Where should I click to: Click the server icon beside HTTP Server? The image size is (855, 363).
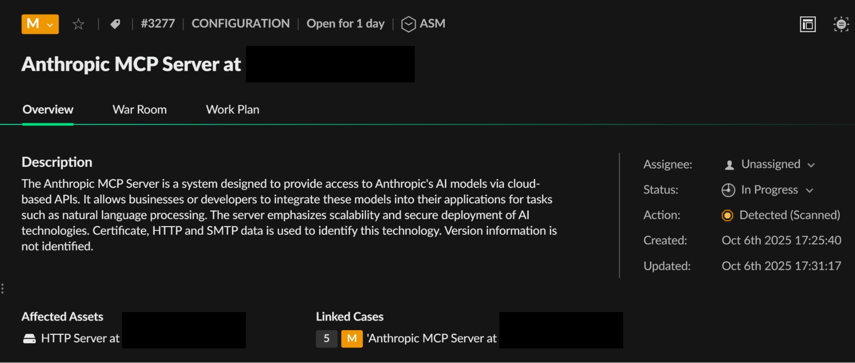[29, 339]
